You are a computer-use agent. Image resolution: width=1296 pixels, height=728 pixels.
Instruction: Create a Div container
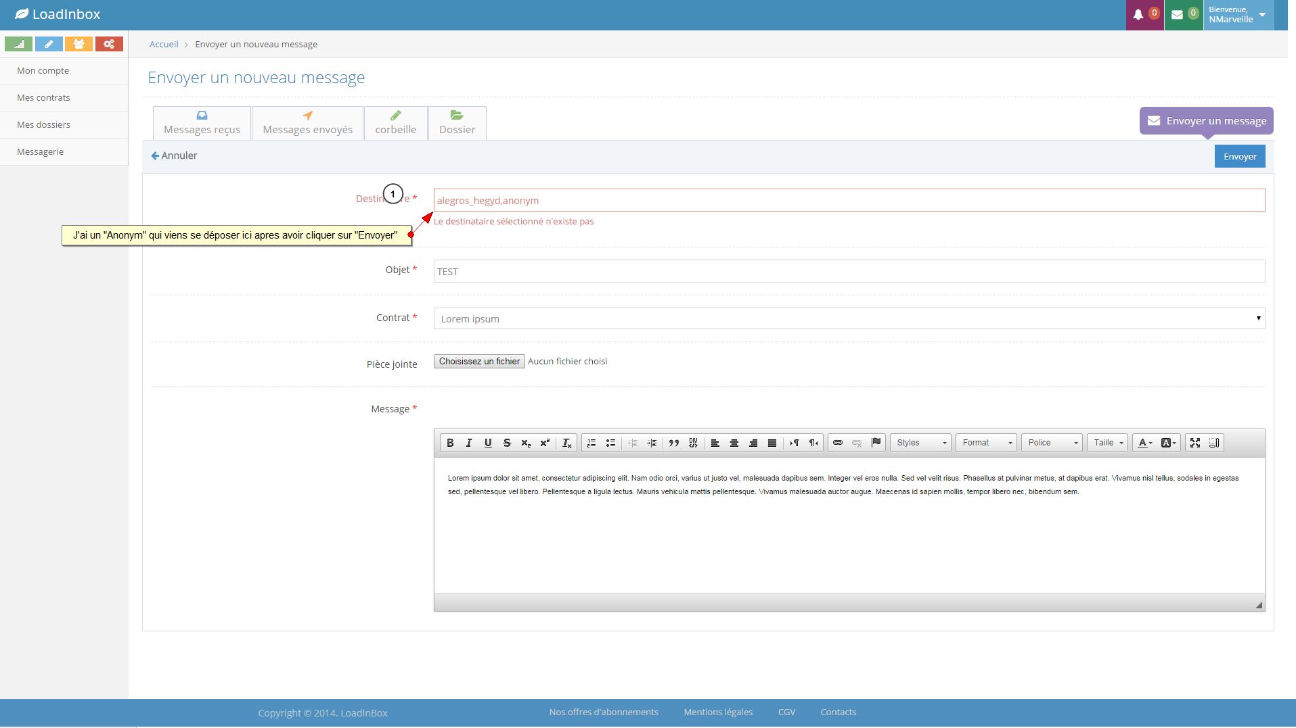pyautogui.click(x=693, y=443)
